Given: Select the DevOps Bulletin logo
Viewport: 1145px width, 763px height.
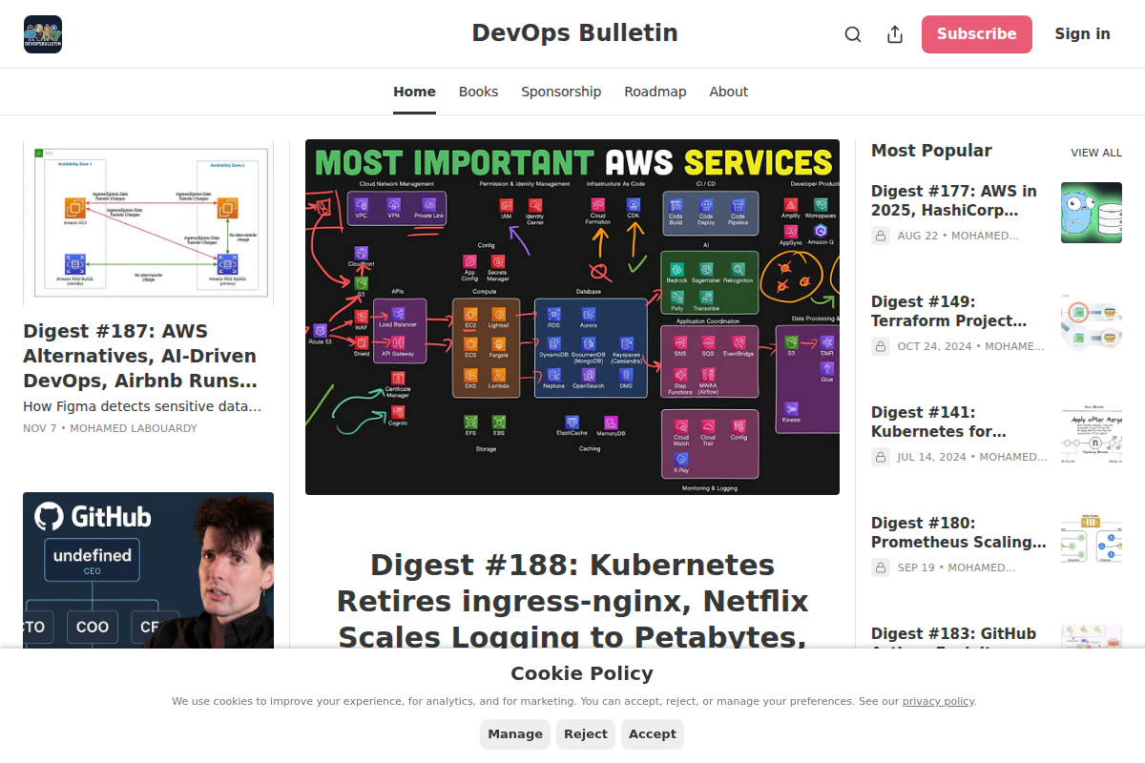Looking at the screenshot, I should tap(42, 33).
